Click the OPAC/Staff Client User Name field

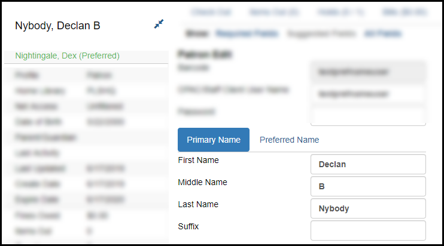point(368,94)
